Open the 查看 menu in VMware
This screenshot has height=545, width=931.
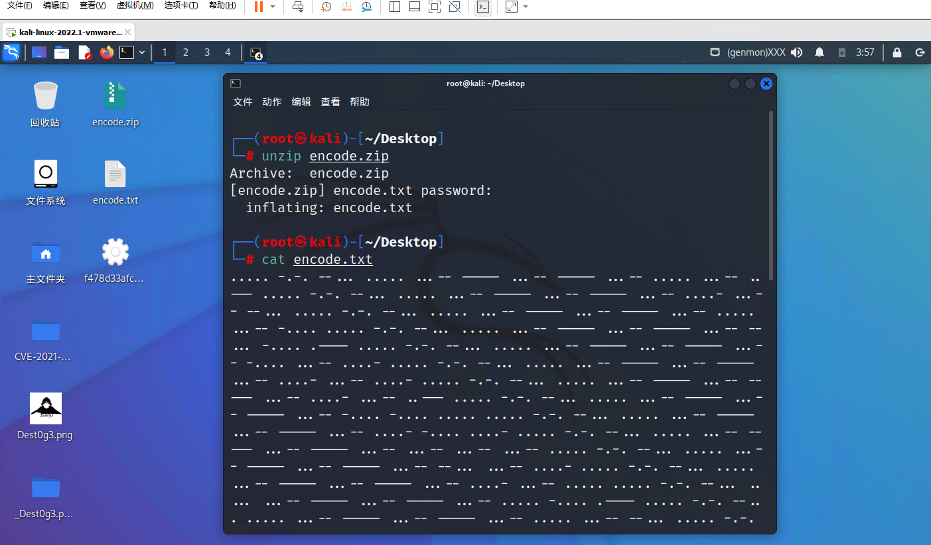(x=92, y=5)
